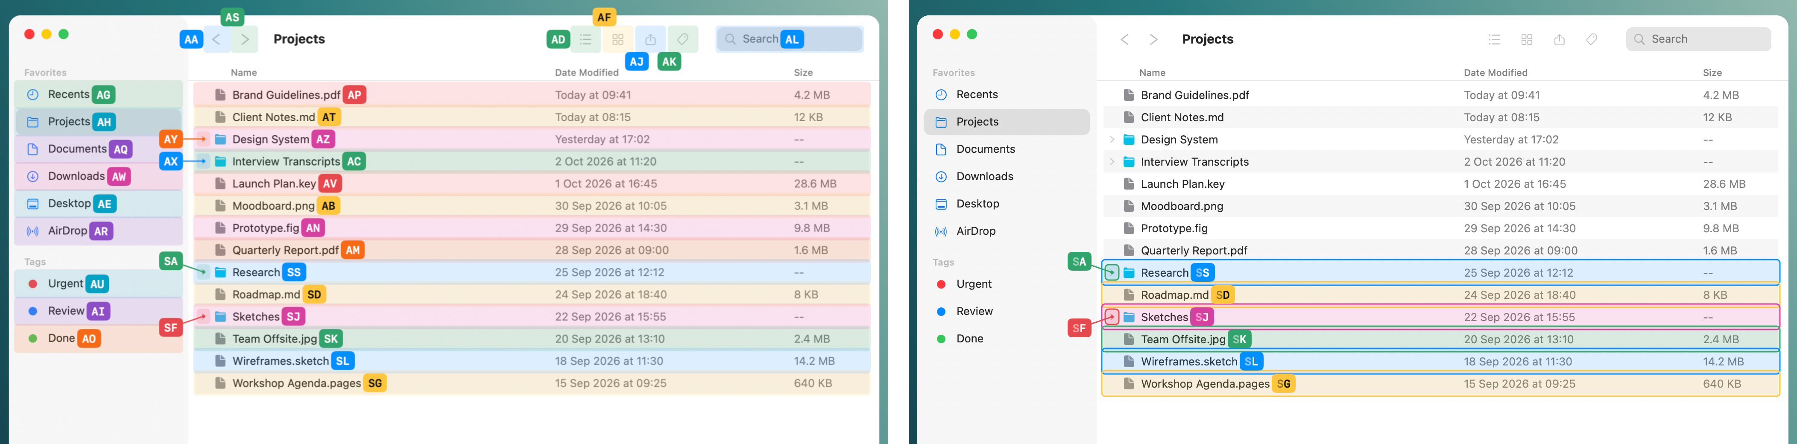Switch right Projects window to list view
Screen dimensions: 1797x444
point(1494,40)
